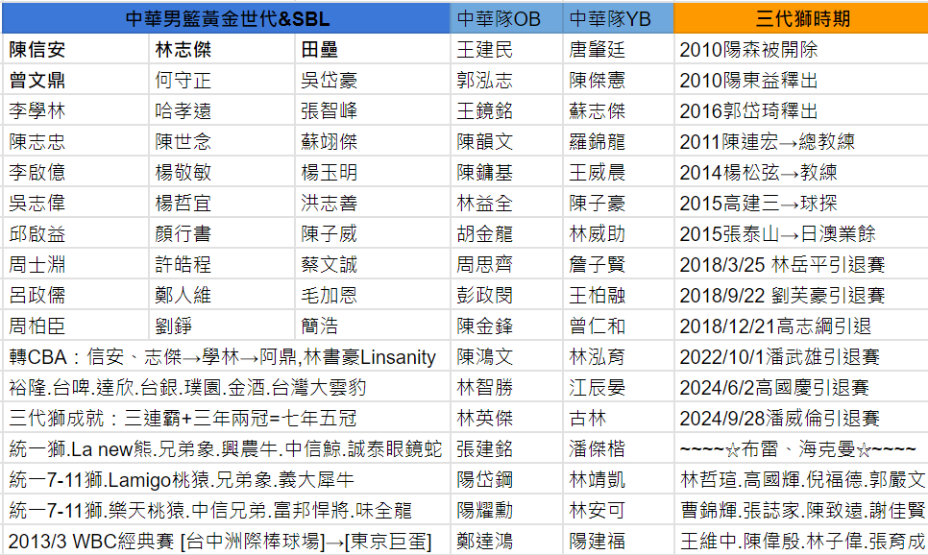This screenshot has height=555, width=928.
Task: Select the cell 田壘
Action: [x=373, y=49]
